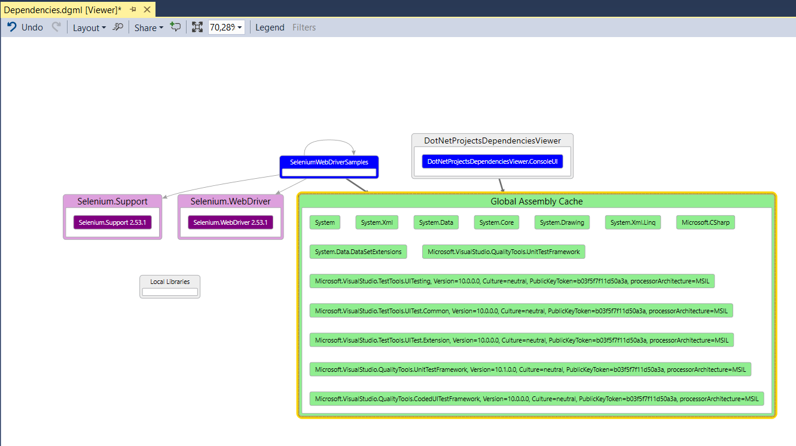
Task: Select the System.Xml.Linq node
Action: pyautogui.click(x=633, y=222)
